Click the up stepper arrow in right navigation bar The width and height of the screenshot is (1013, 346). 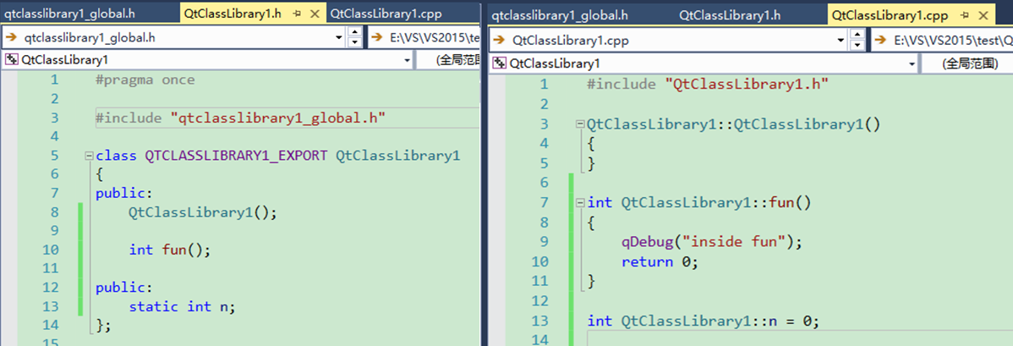[857, 35]
